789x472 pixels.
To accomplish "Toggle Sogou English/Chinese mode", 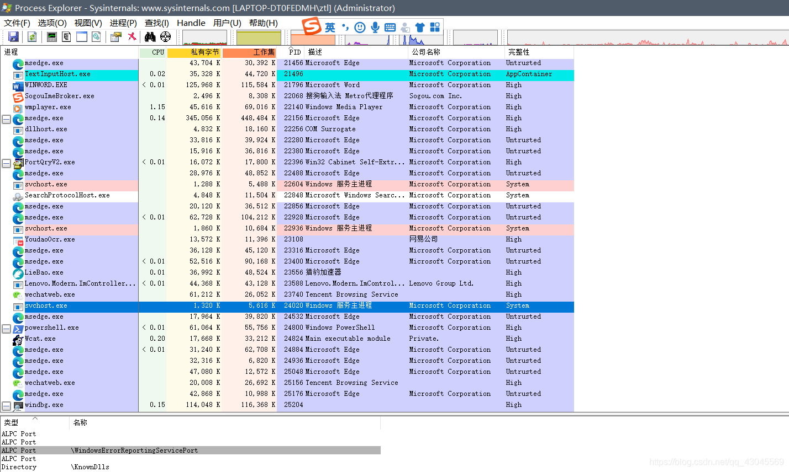I will click(330, 28).
